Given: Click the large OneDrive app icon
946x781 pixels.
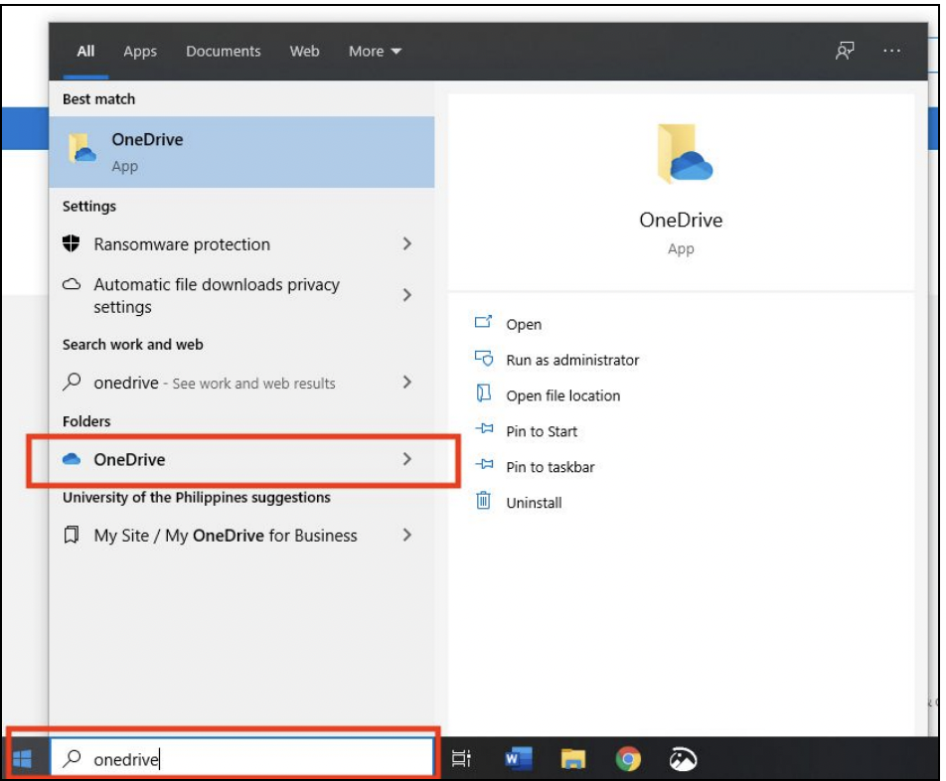Looking at the screenshot, I should pos(682,154).
